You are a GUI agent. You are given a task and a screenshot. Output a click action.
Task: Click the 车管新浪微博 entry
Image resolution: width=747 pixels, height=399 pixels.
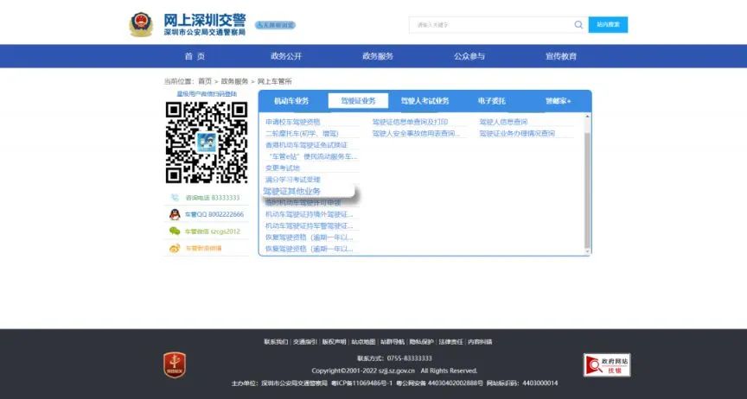[203, 248]
